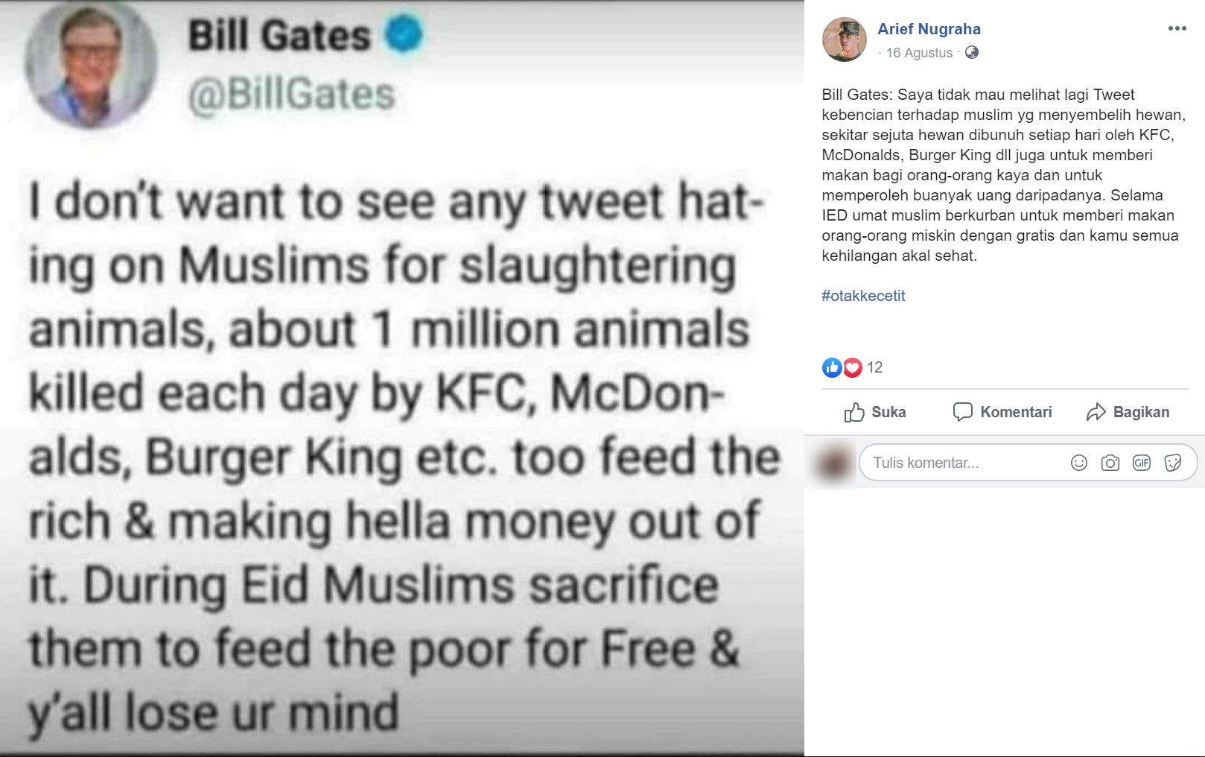
Task: View the 12 reactions count
Action: coord(875,367)
